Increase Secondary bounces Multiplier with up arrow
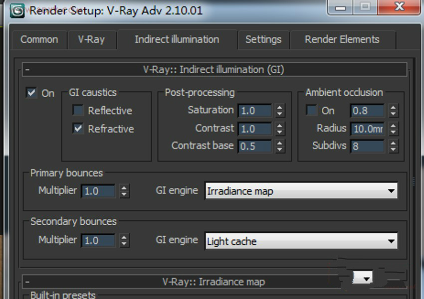 pyautogui.click(x=124, y=237)
